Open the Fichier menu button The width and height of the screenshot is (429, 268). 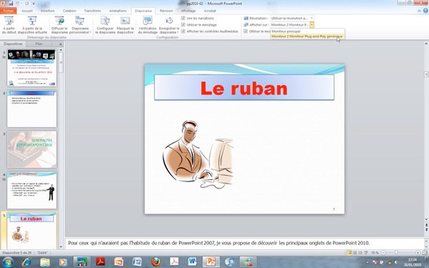[x=9, y=11]
